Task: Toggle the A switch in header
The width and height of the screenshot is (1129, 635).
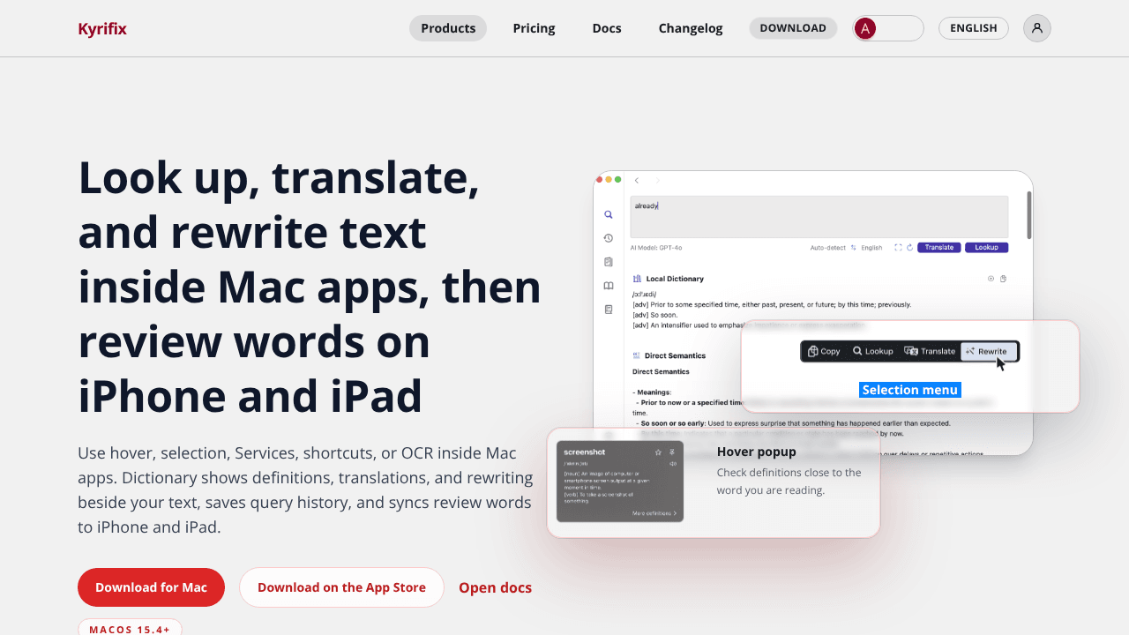Action: [x=888, y=28]
